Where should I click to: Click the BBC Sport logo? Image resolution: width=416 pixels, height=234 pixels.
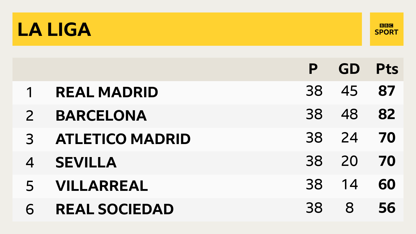[386, 29]
